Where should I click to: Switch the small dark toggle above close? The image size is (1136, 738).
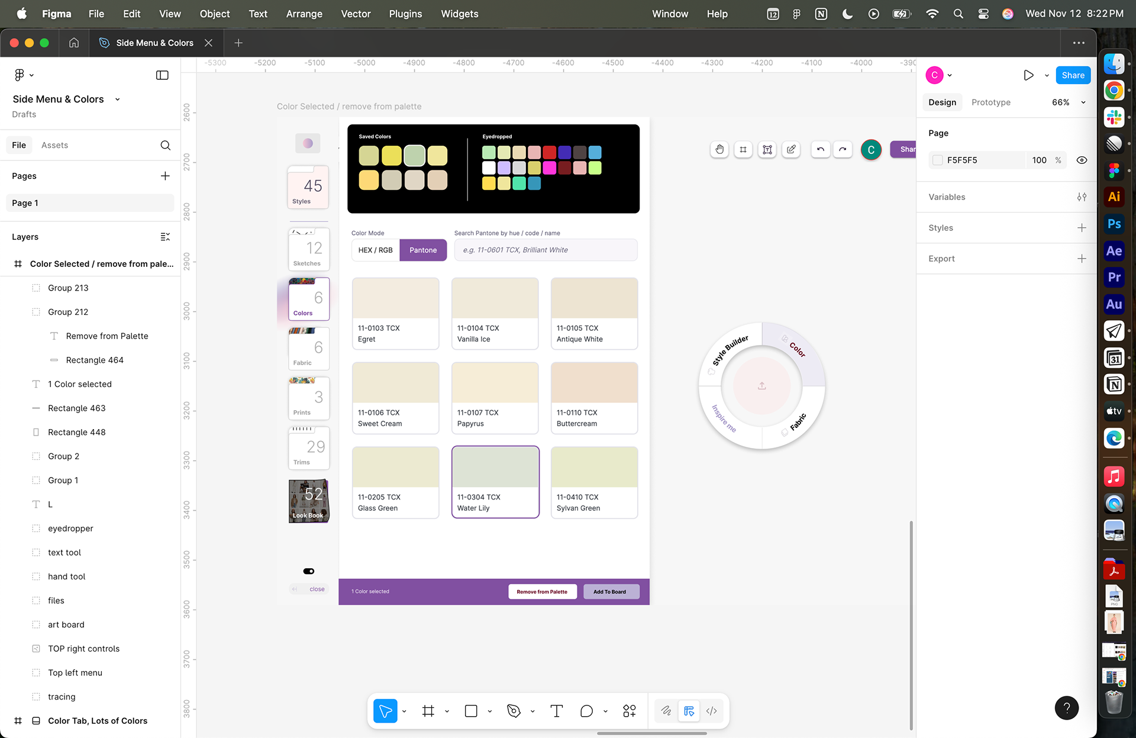tap(309, 571)
